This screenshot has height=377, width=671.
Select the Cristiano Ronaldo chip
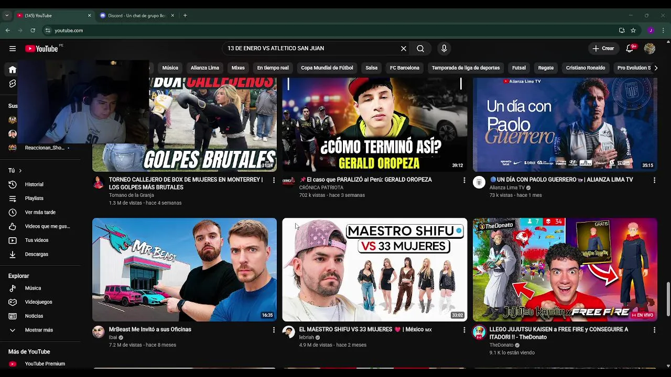pyautogui.click(x=586, y=68)
